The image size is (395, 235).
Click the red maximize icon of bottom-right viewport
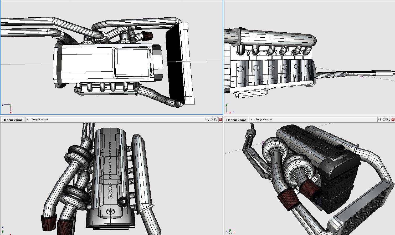point(393,119)
